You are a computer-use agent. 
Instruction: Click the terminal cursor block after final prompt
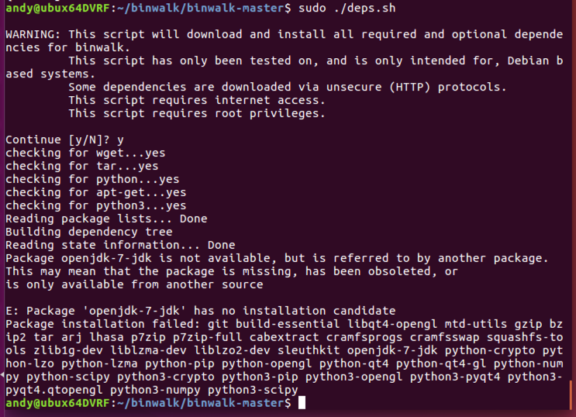coord(302,403)
